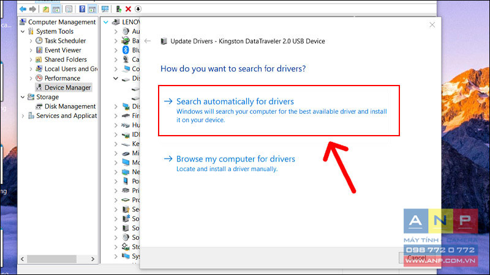Click the Performance gauge icon

point(39,78)
